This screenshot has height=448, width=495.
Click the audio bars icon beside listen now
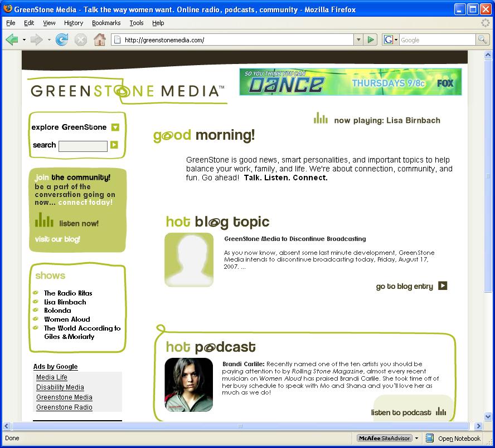44,220
